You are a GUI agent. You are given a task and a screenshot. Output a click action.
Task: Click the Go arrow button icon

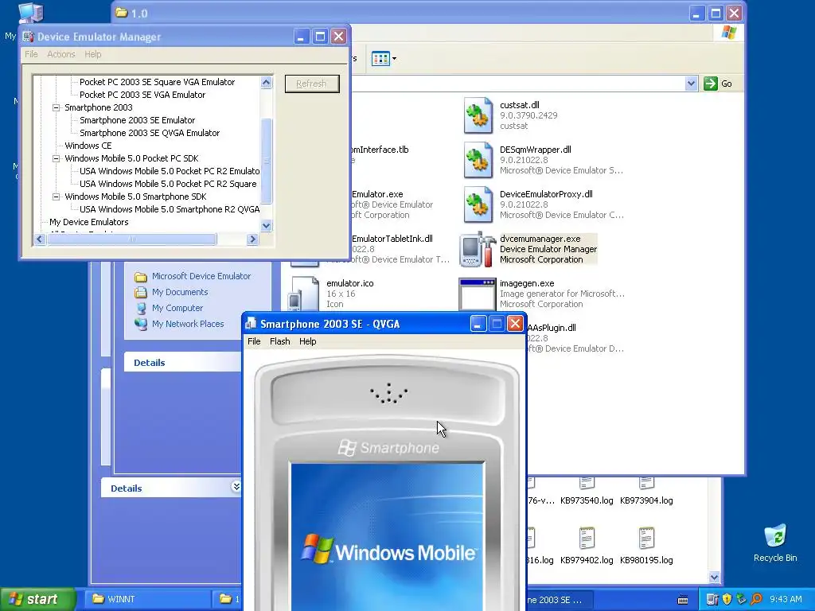click(711, 83)
